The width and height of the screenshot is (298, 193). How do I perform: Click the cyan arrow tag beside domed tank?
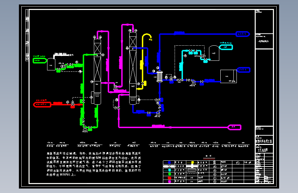226,47
